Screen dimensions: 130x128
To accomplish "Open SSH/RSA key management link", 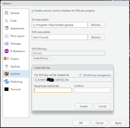I will [x=97, y=75].
